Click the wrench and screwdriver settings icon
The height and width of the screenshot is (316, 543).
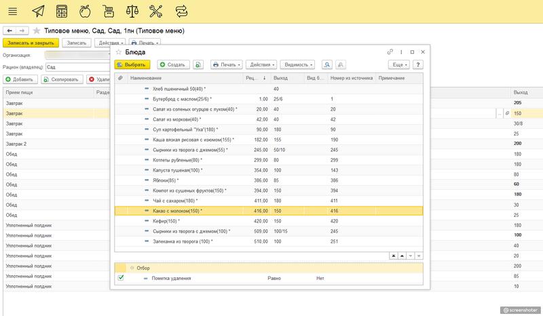(x=156, y=12)
